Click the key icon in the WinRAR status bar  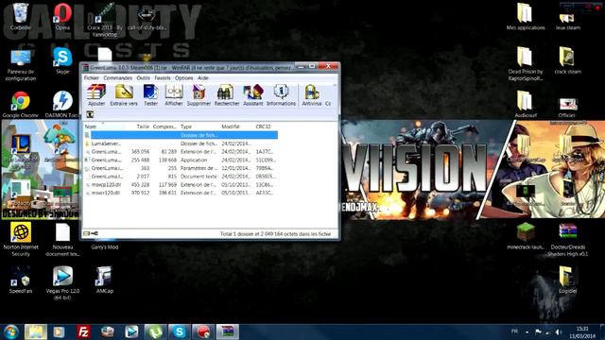click(95, 233)
